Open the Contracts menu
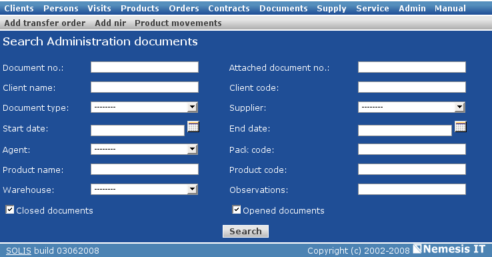 [x=229, y=8]
